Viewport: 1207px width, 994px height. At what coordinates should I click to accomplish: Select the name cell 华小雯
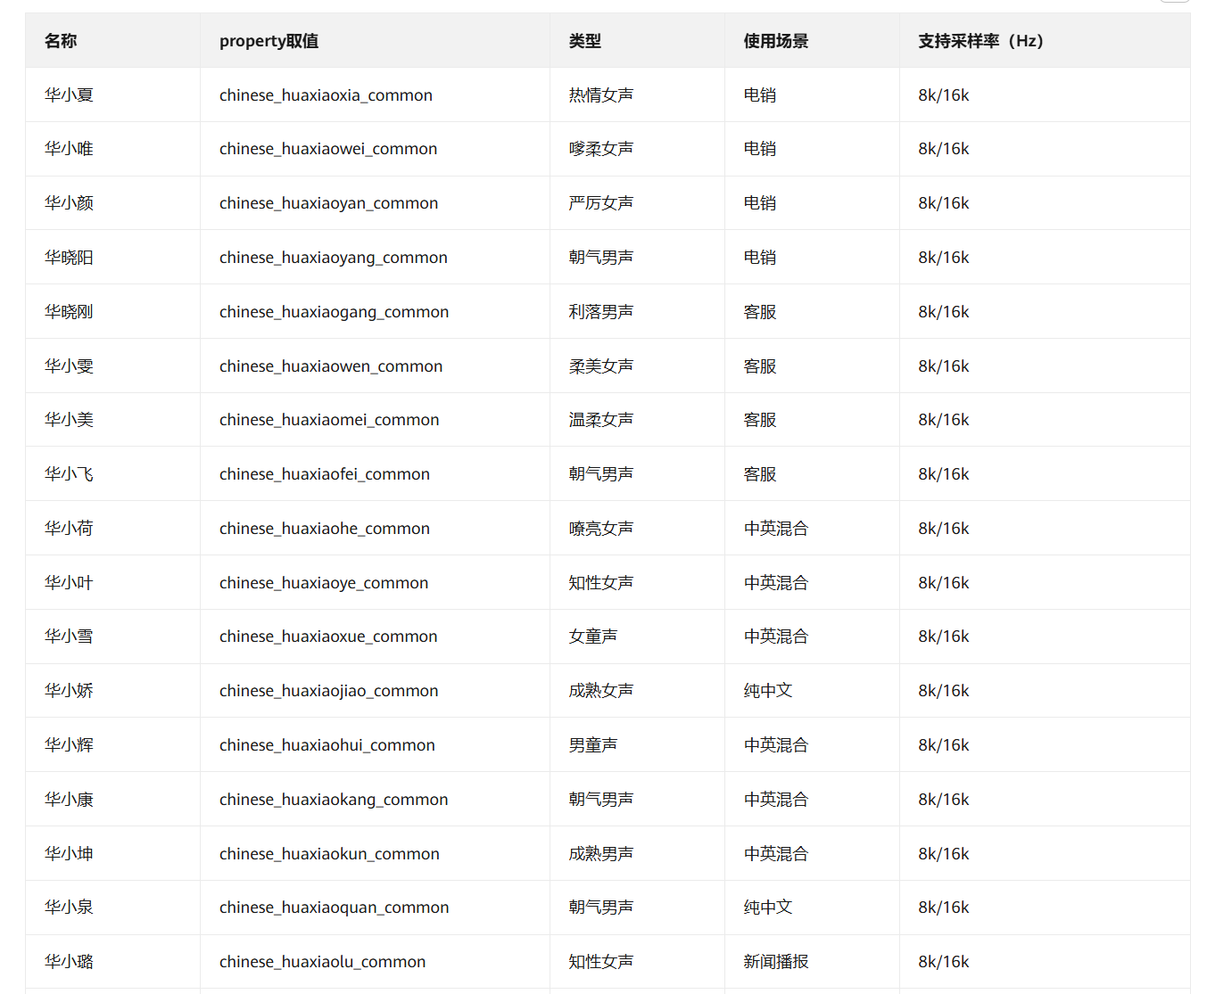point(69,366)
